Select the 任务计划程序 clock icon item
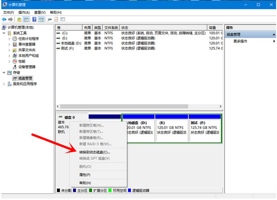 (28, 39)
